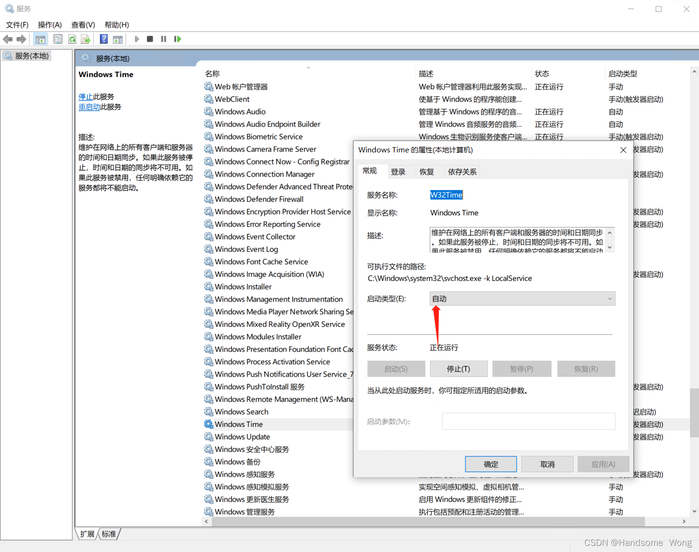
Task: Select the gear icon of Windows Audio
Action: (x=208, y=111)
